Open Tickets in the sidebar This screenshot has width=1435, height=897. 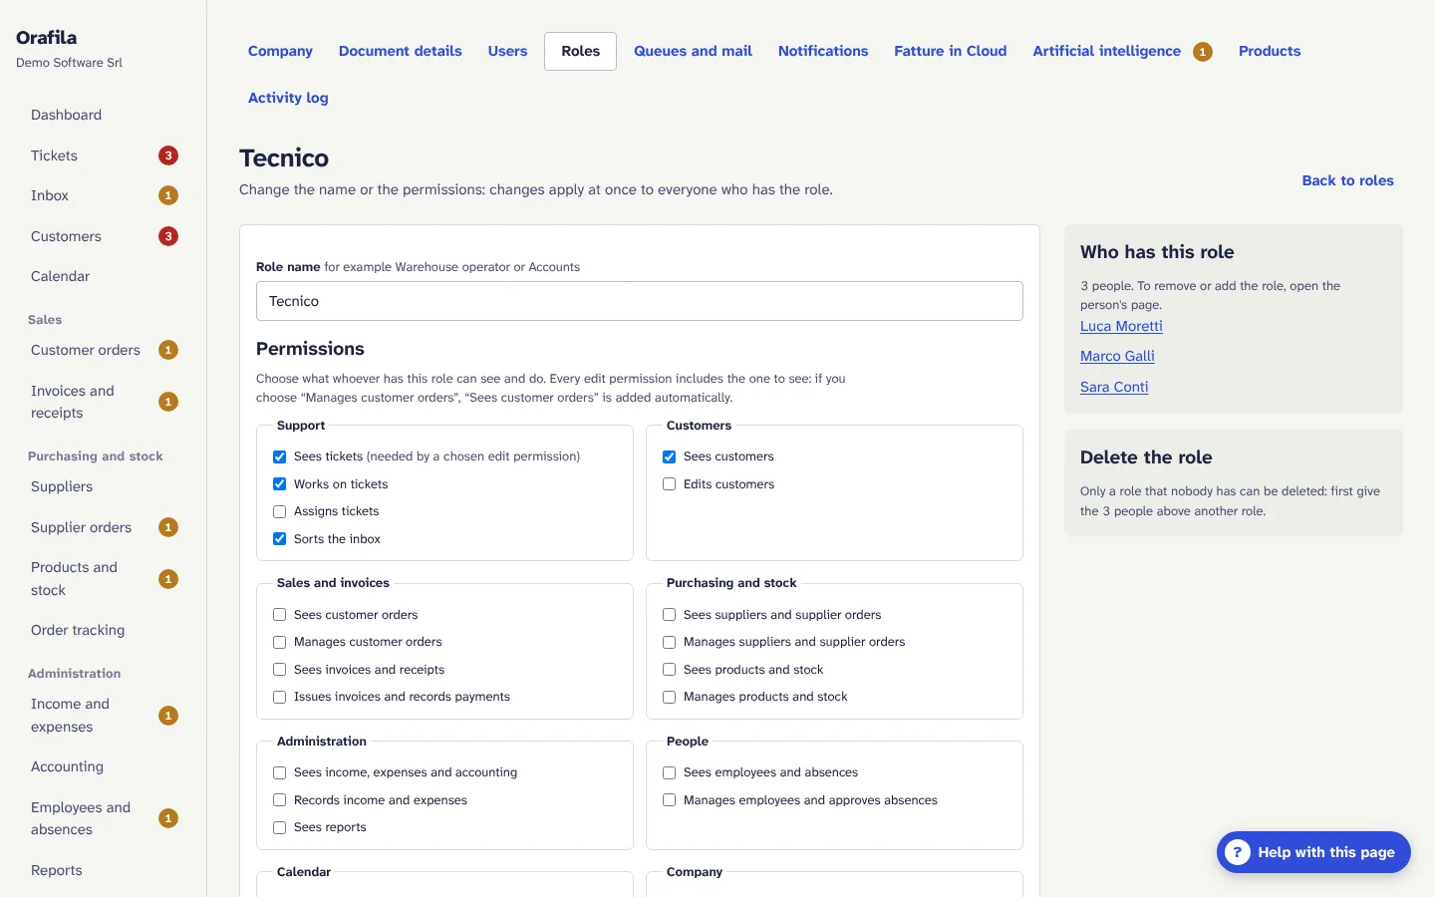(104, 155)
